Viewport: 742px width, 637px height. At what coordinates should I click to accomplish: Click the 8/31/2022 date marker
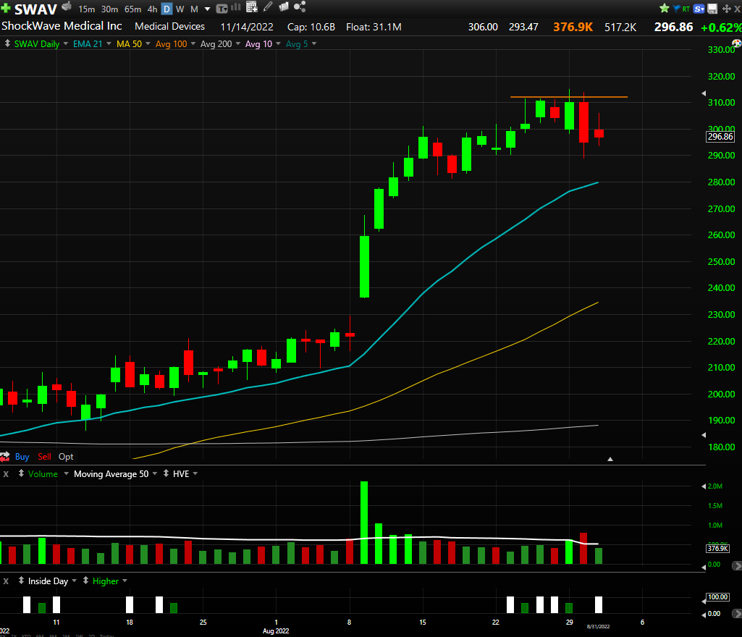598,627
